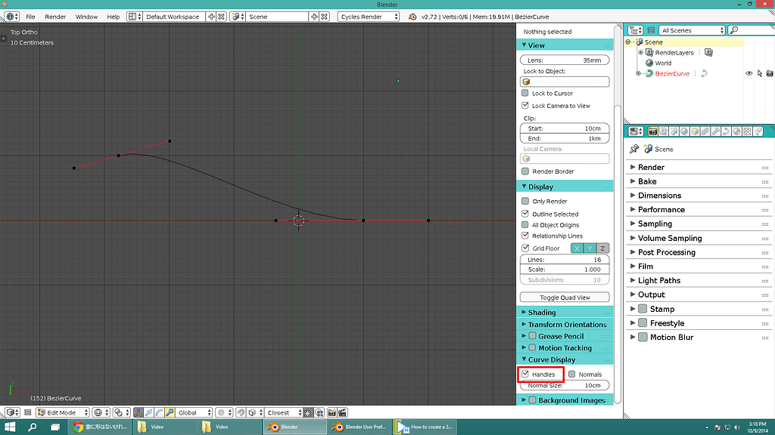Click the scale manipulator icon
The image size is (775, 435).
click(x=170, y=413)
